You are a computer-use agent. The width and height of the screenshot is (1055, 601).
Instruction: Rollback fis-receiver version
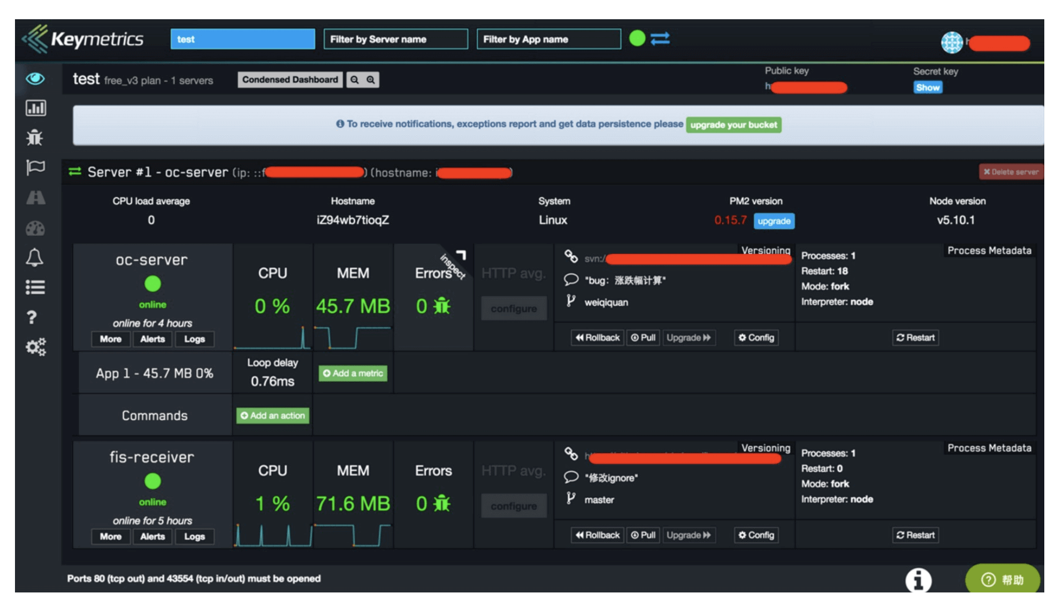click(x=598, y=535)
